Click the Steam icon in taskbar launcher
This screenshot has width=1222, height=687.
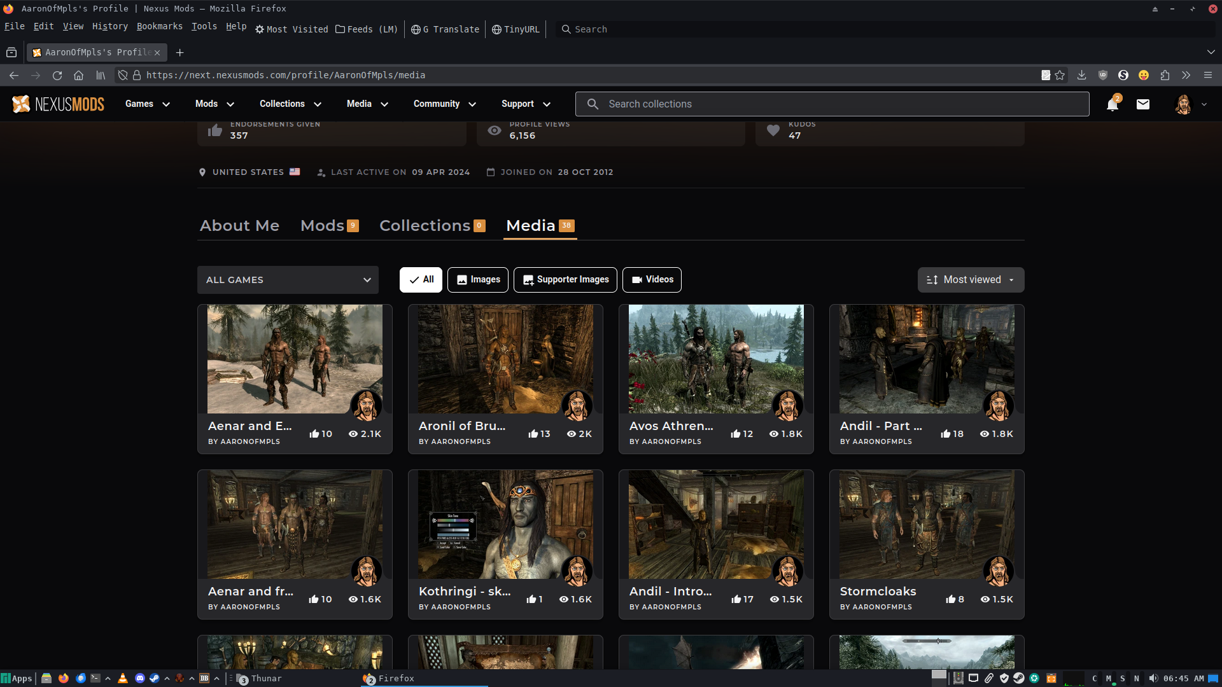pyautogui.click(x=154, y=678)
